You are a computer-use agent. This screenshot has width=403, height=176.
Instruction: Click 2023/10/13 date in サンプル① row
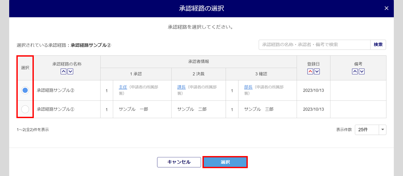pyautogui.click(x=313, y=109)
